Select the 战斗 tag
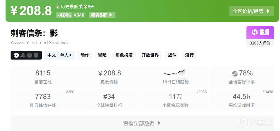The height and width of the screenshot is (131, 280). pos(172,55)
